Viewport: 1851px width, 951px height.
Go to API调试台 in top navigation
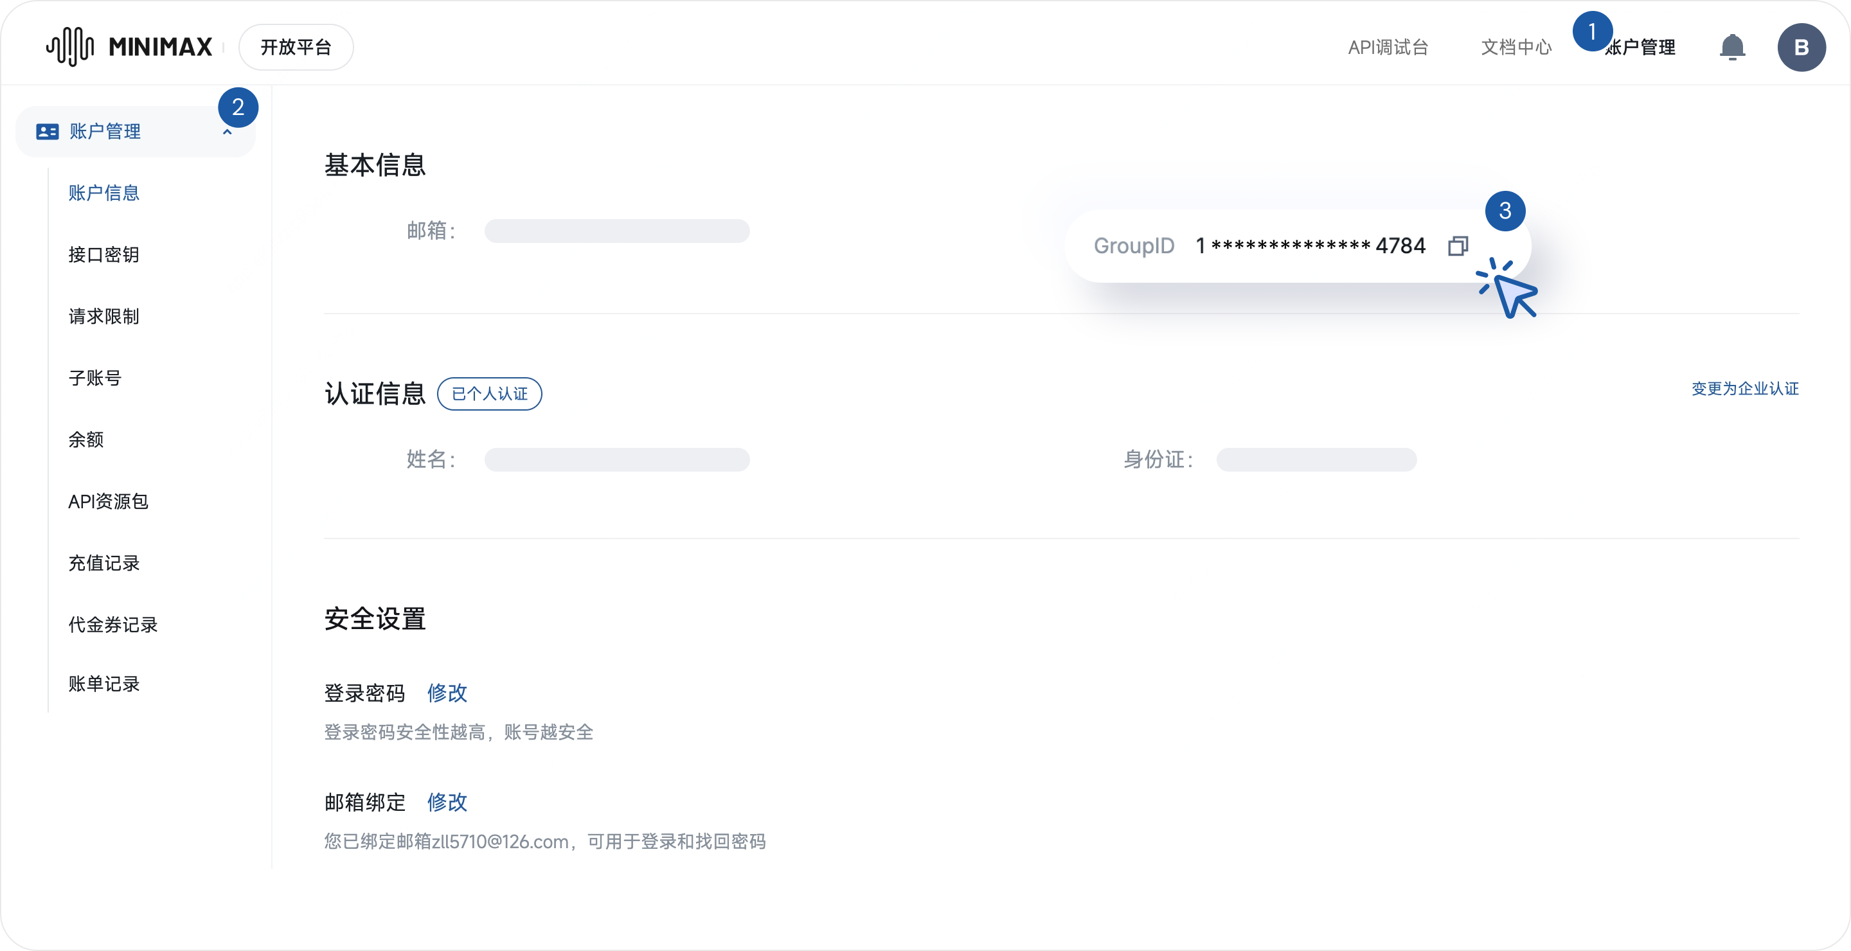[x=1388, y=48]
